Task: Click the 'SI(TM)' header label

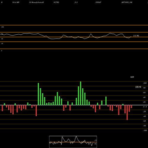Action: 56,2
